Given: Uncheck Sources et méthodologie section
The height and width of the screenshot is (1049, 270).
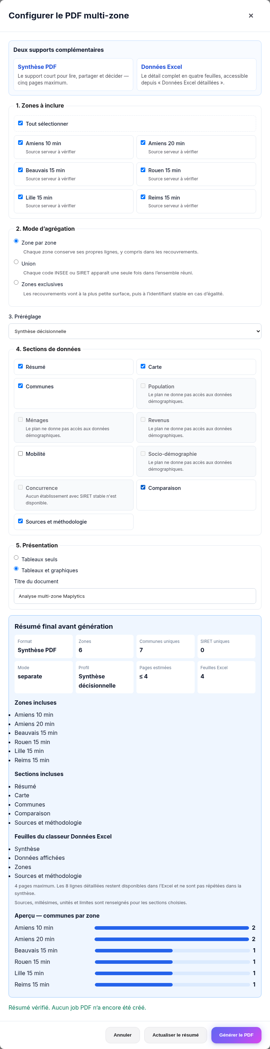Looking at the screenshot, I should (20, 521).
